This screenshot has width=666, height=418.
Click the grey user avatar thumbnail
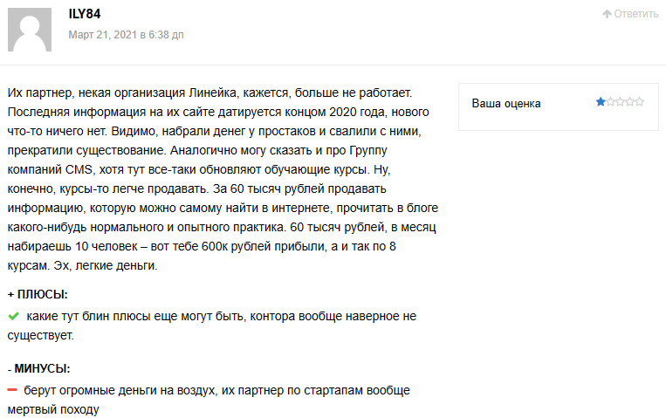tap(30, 30)
